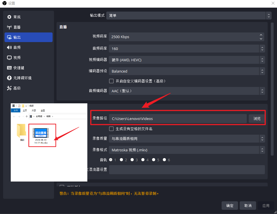Viewport: 277px width, 214px height.
Task: Click the 音频 speaker icon
Action: coord(9,47)
